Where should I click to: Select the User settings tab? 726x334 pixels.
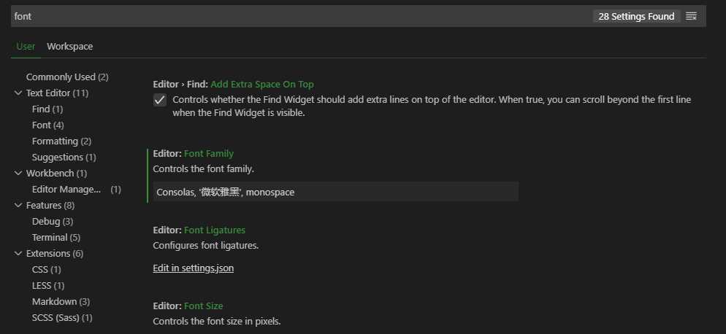point(26,46)
